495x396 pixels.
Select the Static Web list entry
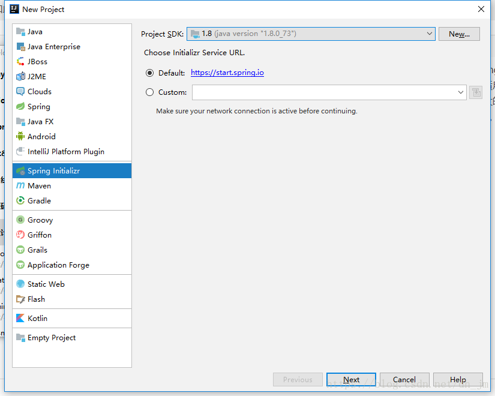[72, 284]
